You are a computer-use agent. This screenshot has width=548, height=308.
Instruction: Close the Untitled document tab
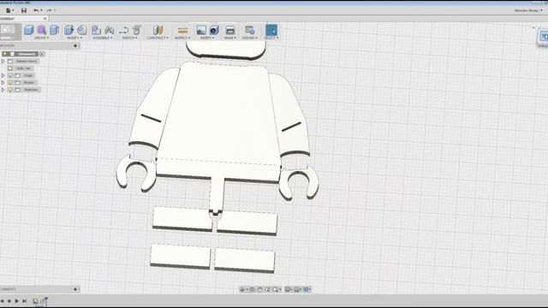coord(45,19)
